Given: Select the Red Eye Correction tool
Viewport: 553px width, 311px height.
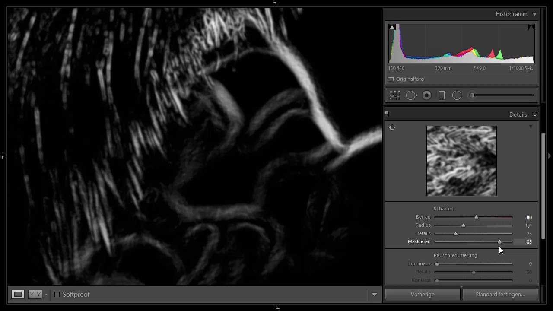Looking at the screenshot, I should (x=426, y=95).
